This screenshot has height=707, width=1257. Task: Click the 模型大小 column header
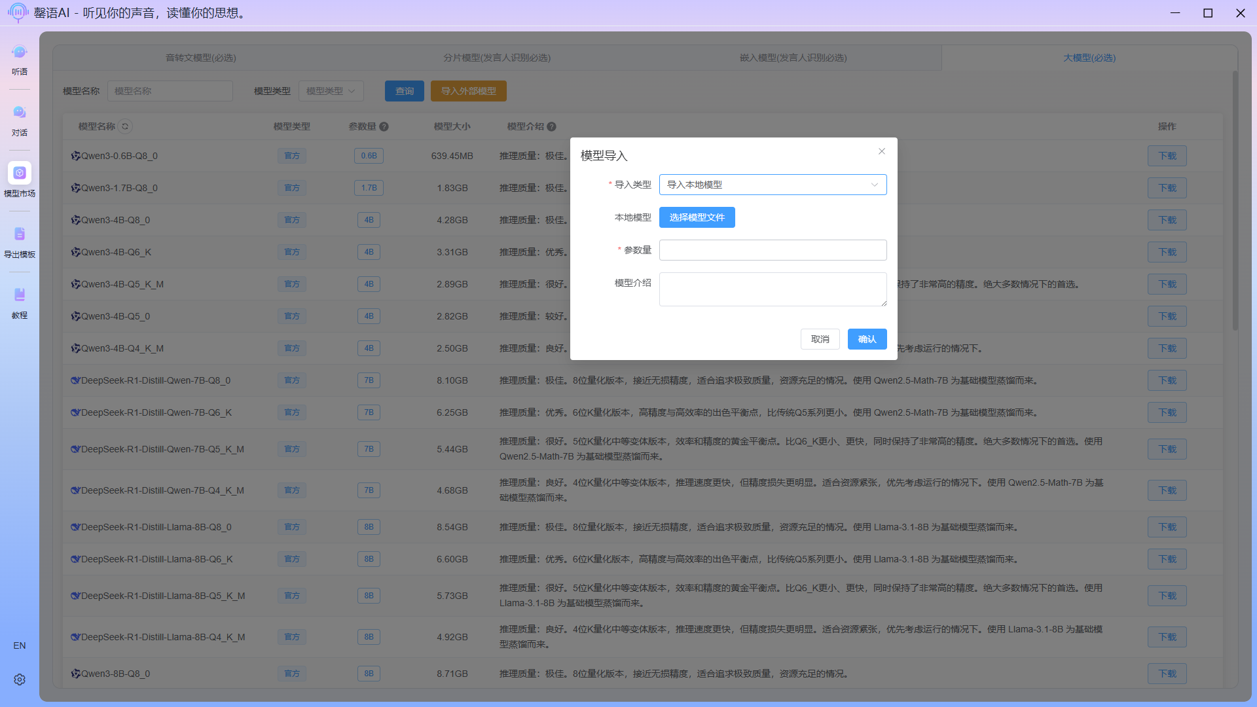pos(452,126)
